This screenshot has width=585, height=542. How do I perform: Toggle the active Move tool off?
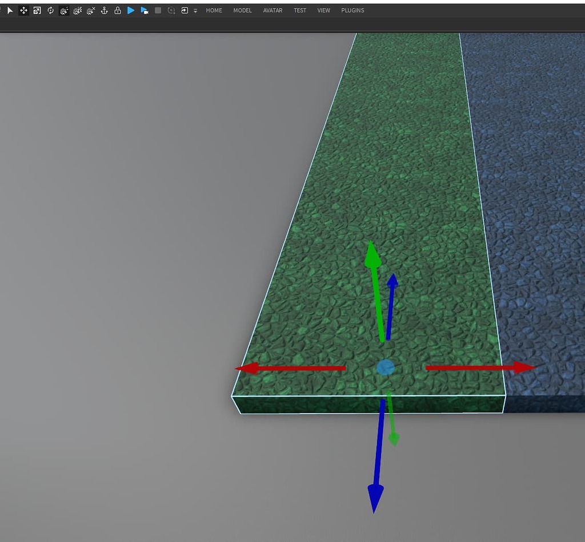coord(23,10)
